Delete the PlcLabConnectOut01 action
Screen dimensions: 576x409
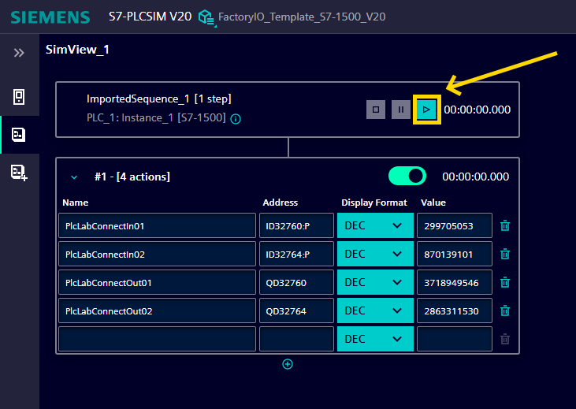[x=505, y=282]
